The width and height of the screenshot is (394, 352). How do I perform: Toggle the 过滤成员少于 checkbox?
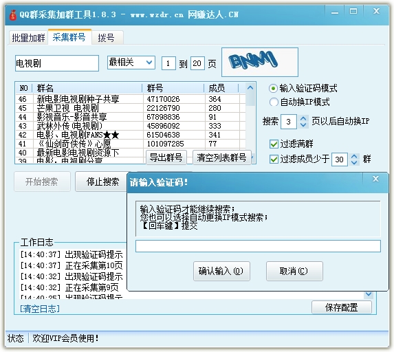[274, 159]
